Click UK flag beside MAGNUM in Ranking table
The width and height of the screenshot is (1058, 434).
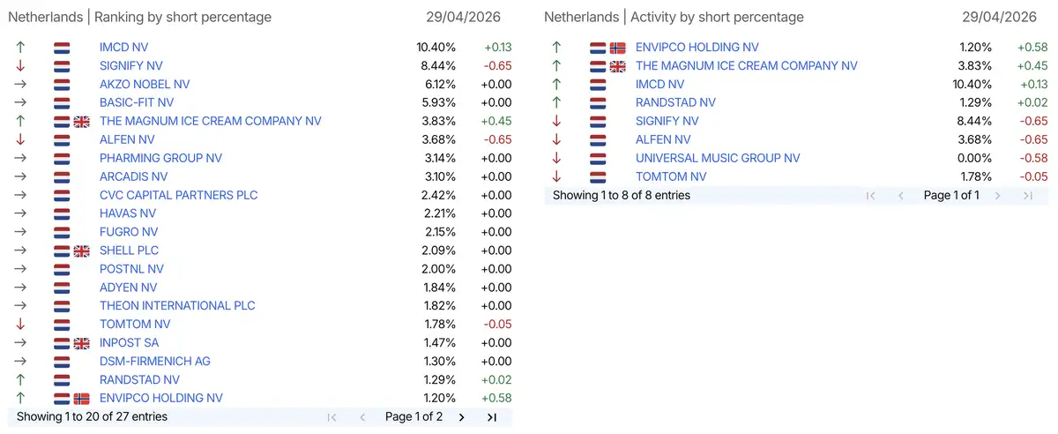(x=81, y=122)
